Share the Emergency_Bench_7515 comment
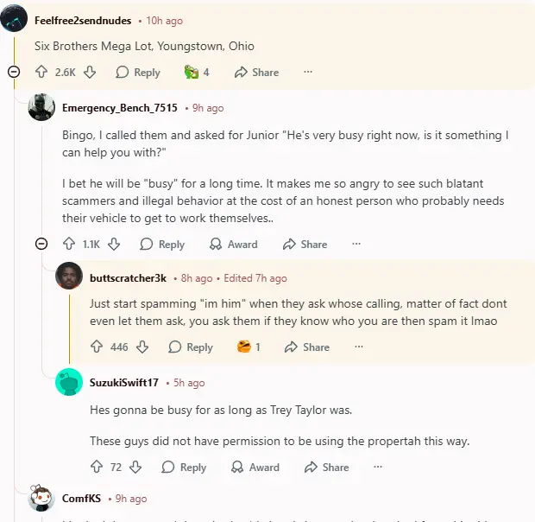 click(305, 245)
